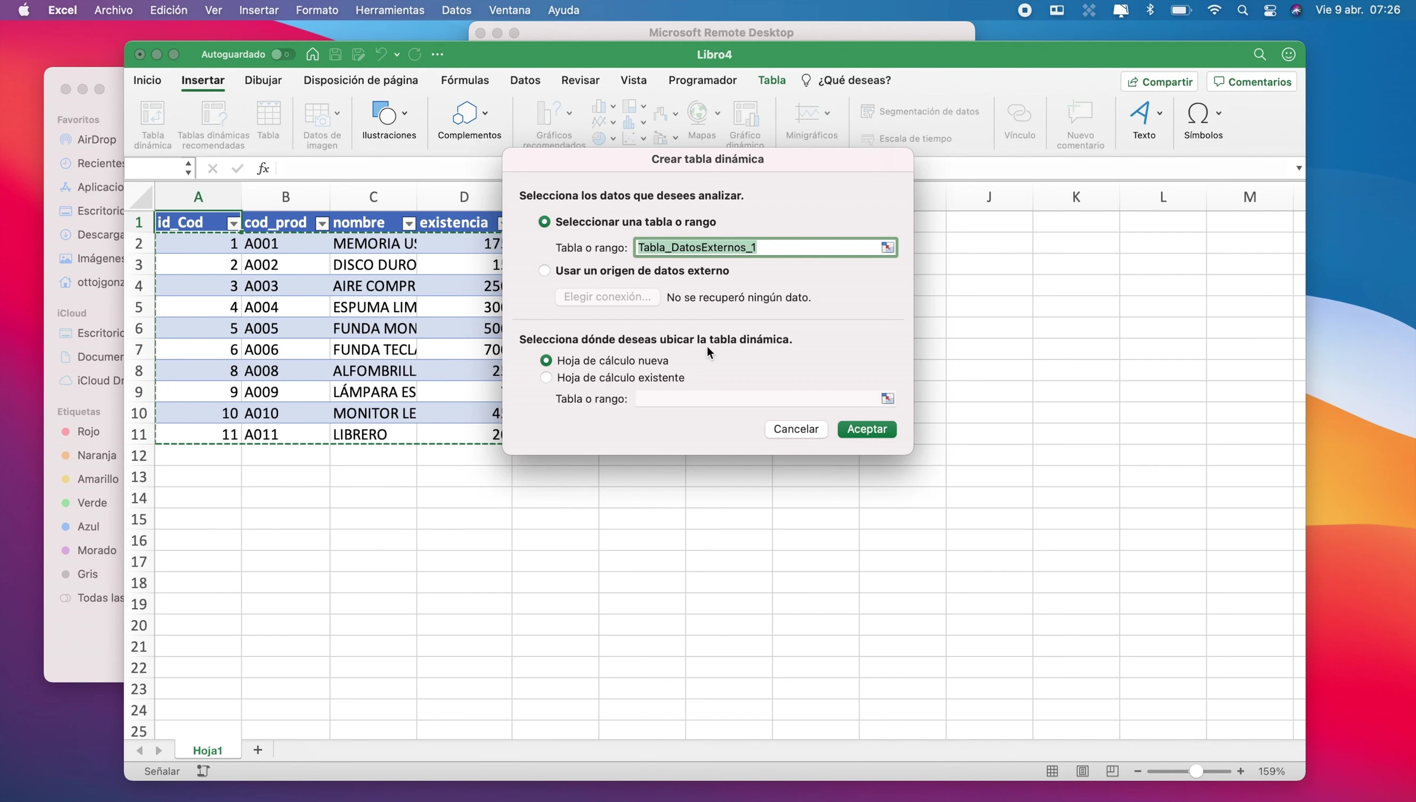Image resolution: width=1416 pixels, height=802 pixels.
Task: Click Gráficos recomendados icon
Action: tap(549, 114)
